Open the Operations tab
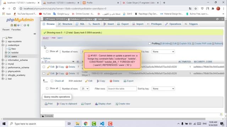Image resolution: width=227 pixels, height=127 pixels. [x=173, y=24]
